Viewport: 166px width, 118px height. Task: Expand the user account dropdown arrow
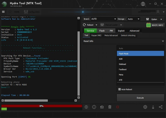[163, 12]
